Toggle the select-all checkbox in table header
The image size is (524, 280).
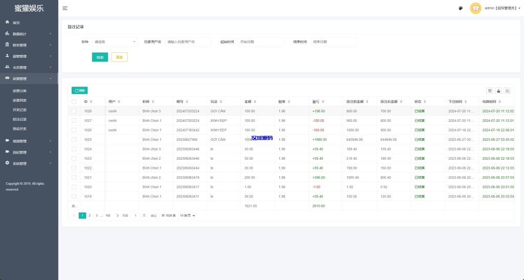(x=74, y=101)
